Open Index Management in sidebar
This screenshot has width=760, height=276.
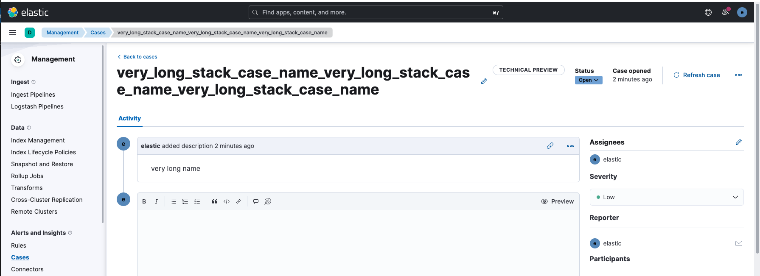pos(38,140)
